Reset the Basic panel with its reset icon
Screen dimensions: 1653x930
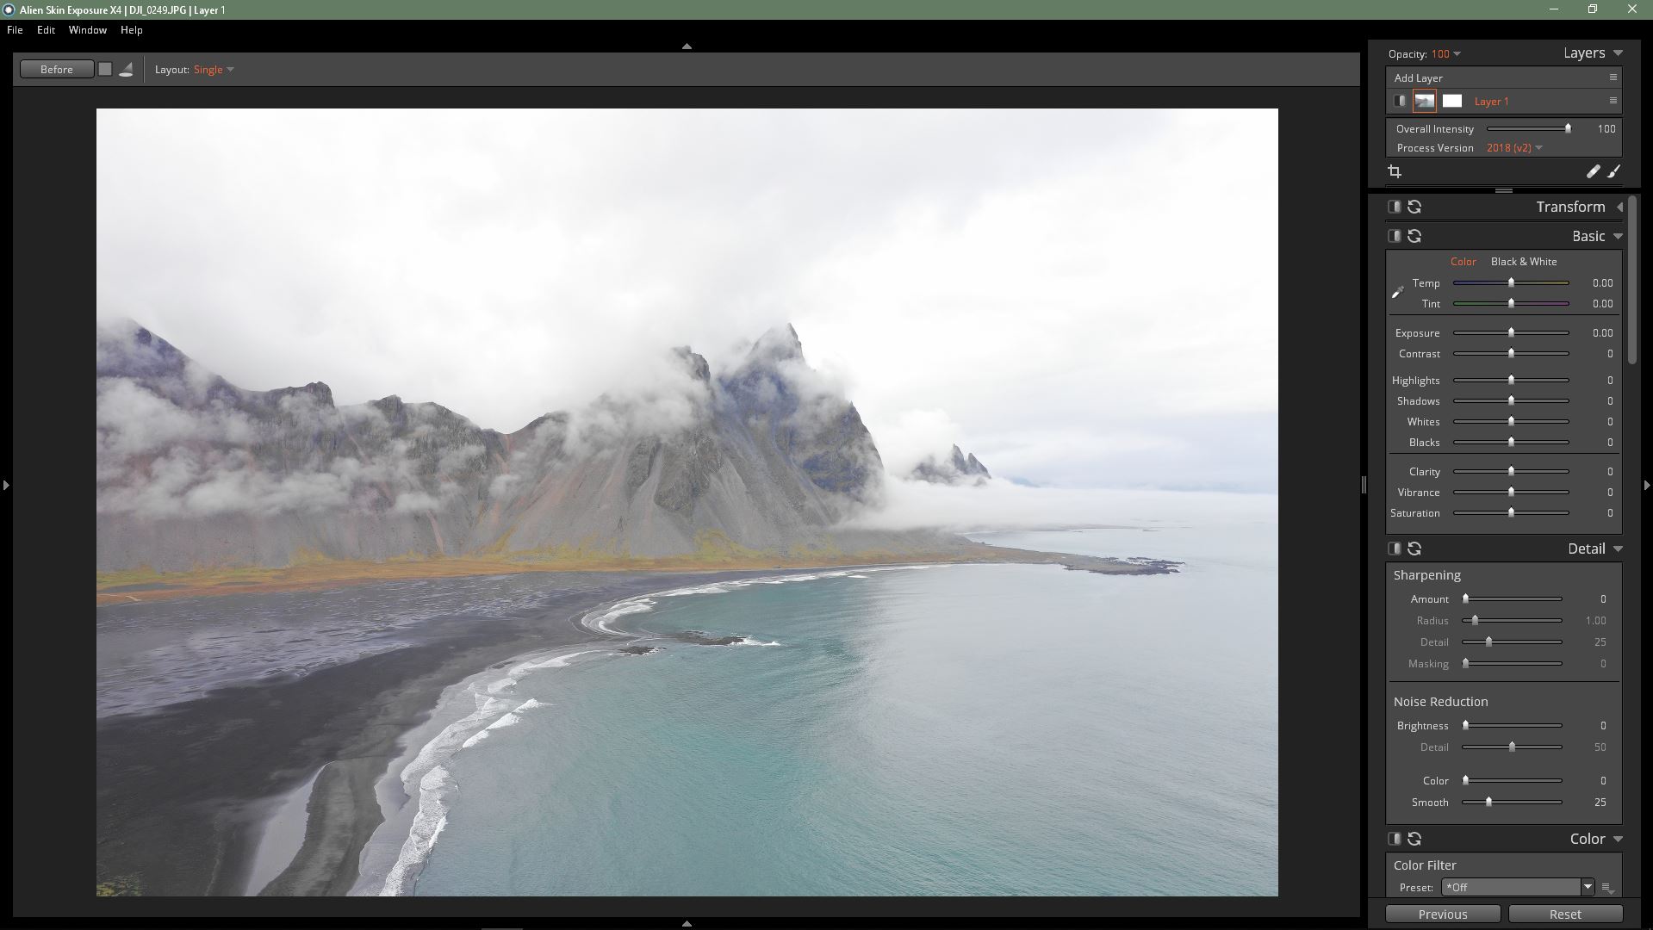[1416, 235]
